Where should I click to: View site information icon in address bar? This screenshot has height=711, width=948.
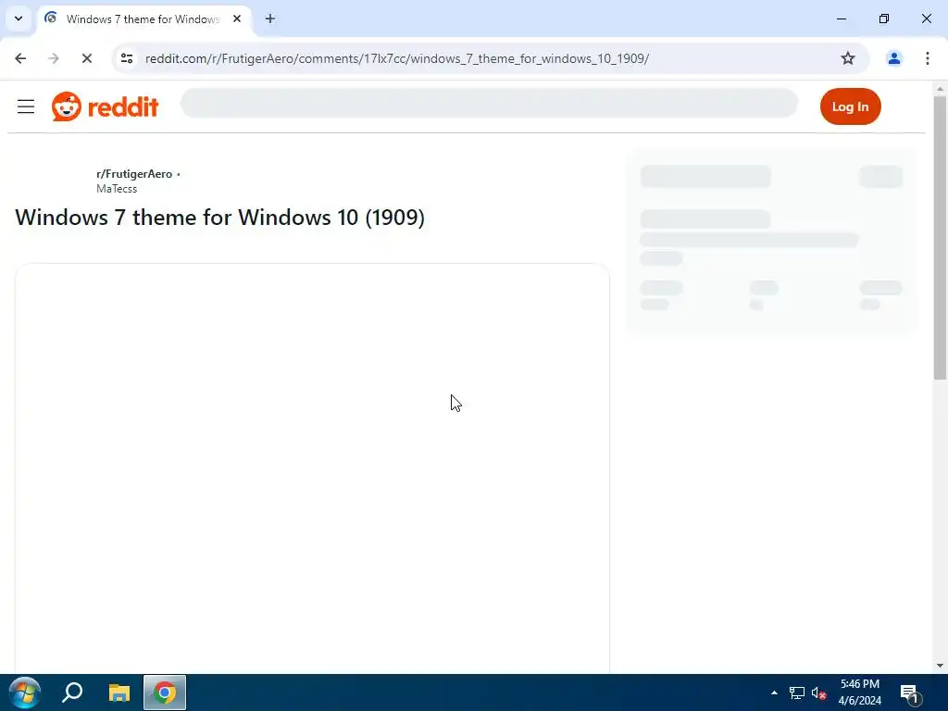click(x=127, y=58)
